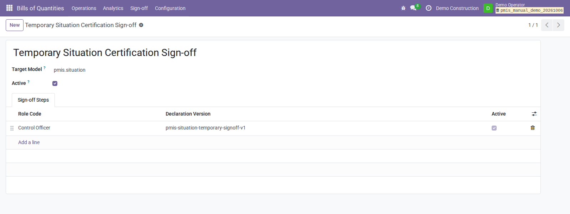Toggle Active checkbox in Control Officer row
This screenshot has height=214, width=570.
(x=494, y=128)
